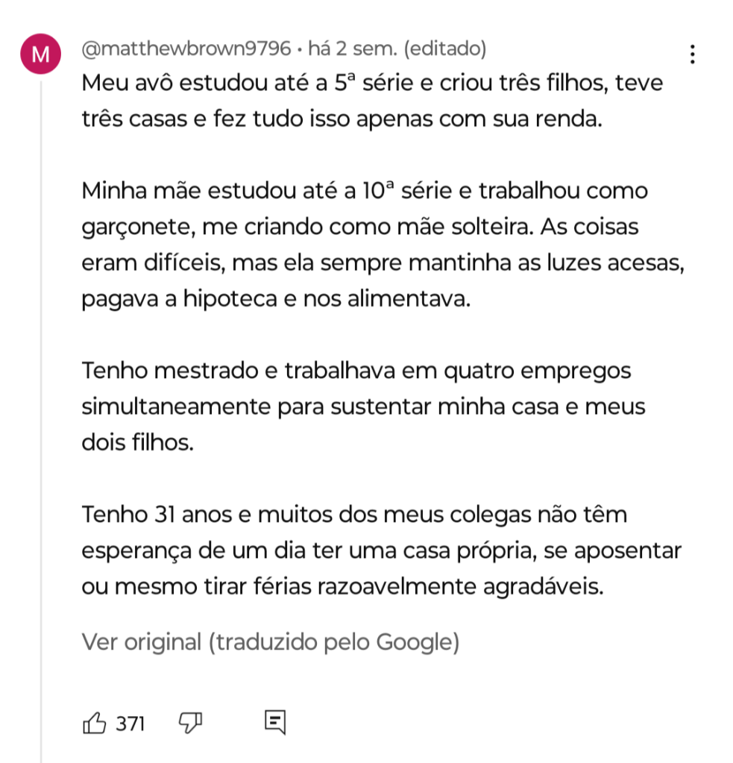Tap the reply icon below the comment

274,722
